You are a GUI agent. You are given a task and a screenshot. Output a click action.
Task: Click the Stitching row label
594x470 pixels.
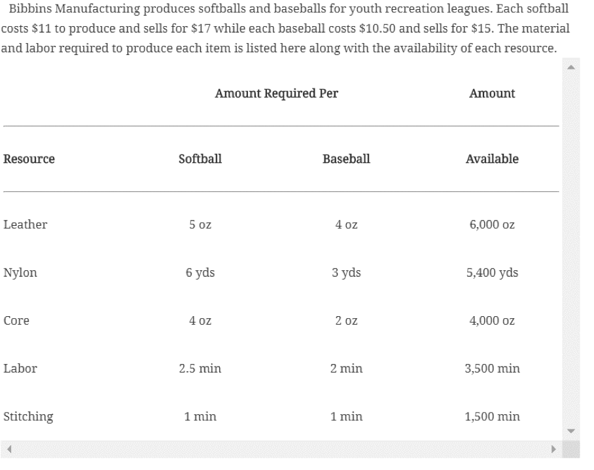point(28,416)
